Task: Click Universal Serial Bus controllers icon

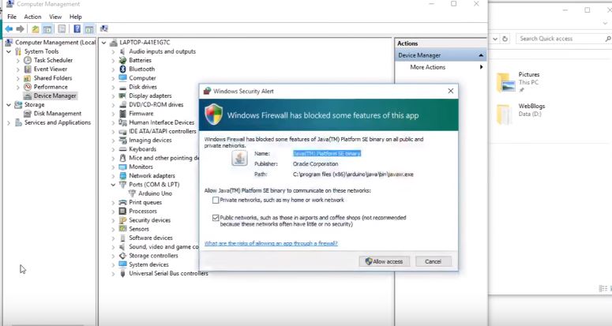Action: click(x=122, y=273)
